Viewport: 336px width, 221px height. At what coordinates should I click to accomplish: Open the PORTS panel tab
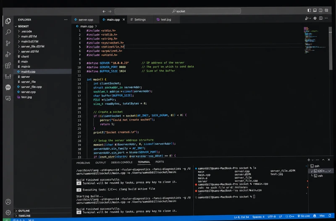[160, 162]
